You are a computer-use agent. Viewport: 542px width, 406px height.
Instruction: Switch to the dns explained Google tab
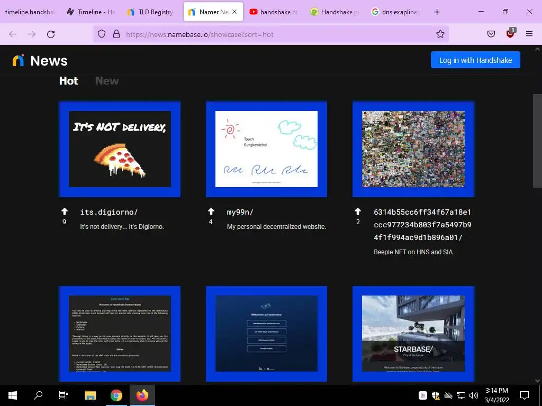pyautogui.click(x=395, y=12)
